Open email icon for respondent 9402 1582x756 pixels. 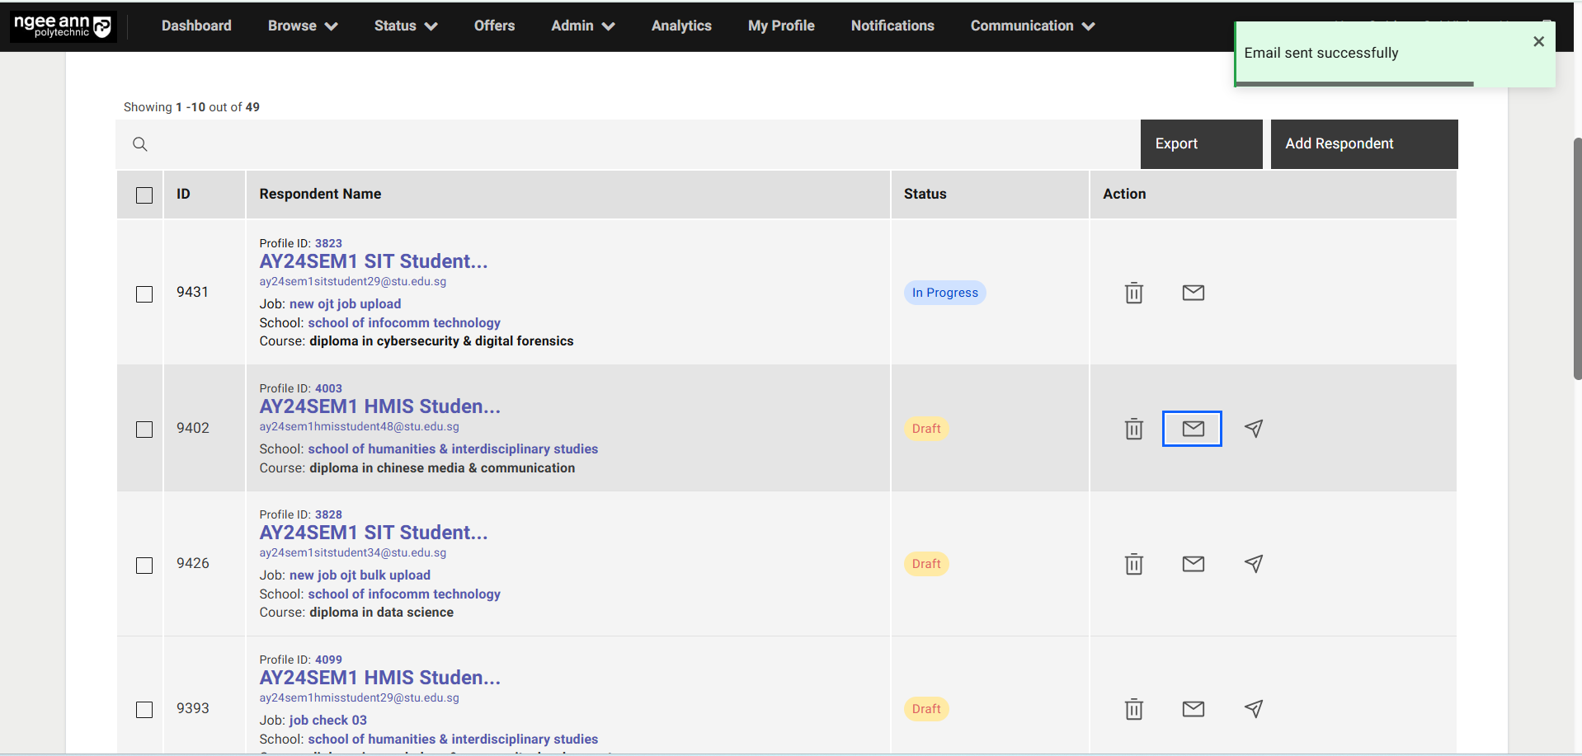click(x=1192, y=429)
